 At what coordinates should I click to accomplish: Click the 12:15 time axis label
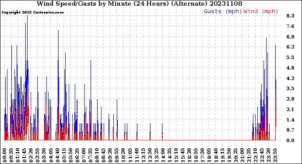143,155
